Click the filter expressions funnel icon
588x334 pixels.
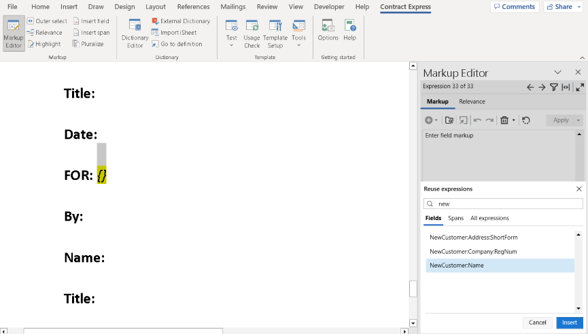pyautogui.click(x=553, y=87)
